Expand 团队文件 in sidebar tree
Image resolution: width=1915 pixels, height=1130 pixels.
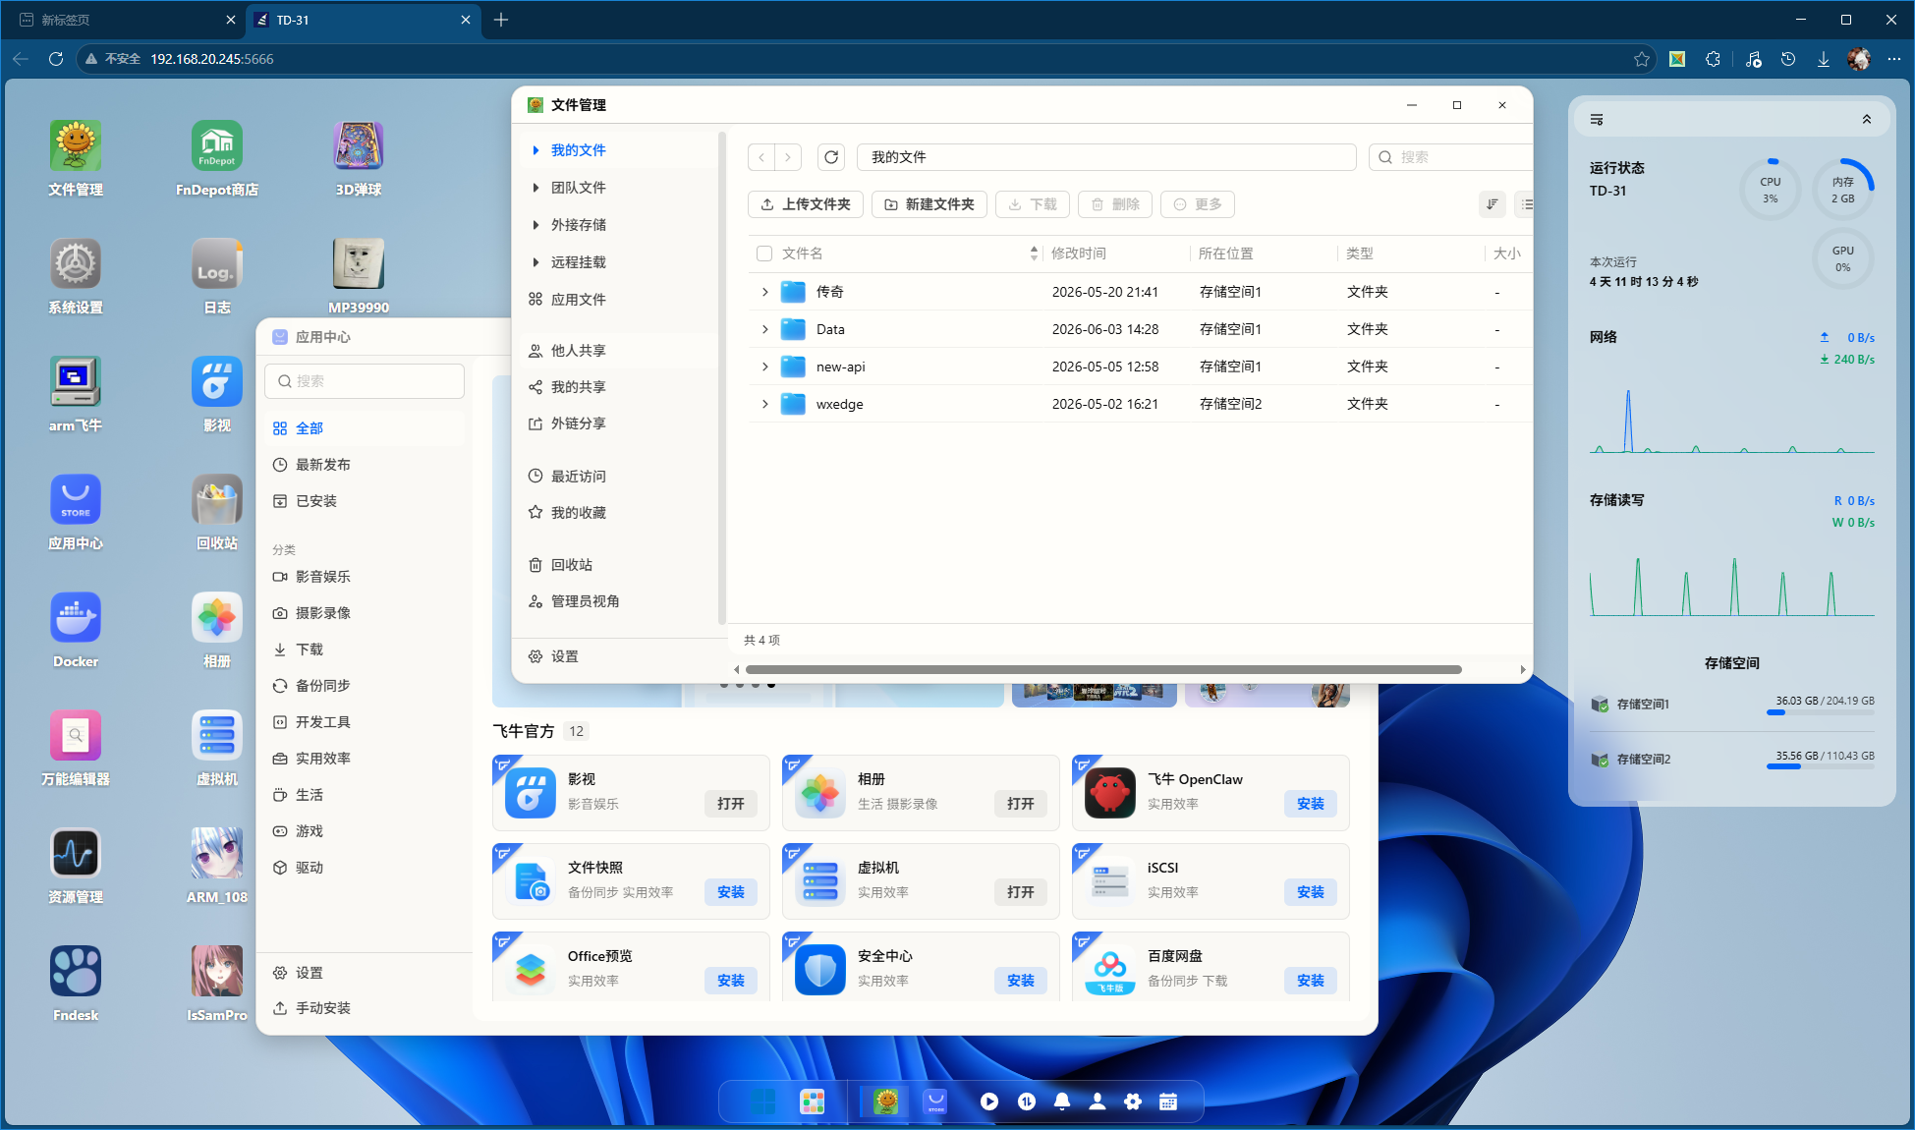coord(535,188)
